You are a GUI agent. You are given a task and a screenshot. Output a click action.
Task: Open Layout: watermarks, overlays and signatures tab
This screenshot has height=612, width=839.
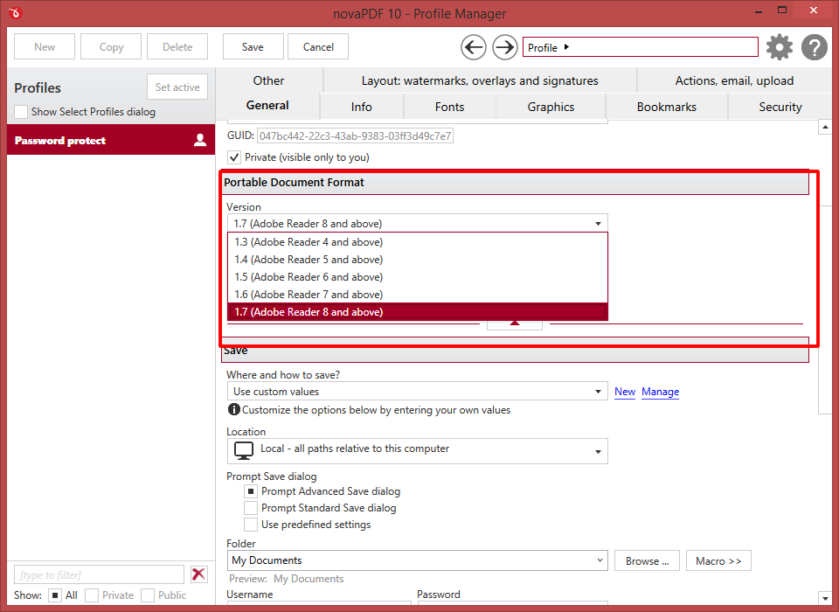tap(480, 80)
